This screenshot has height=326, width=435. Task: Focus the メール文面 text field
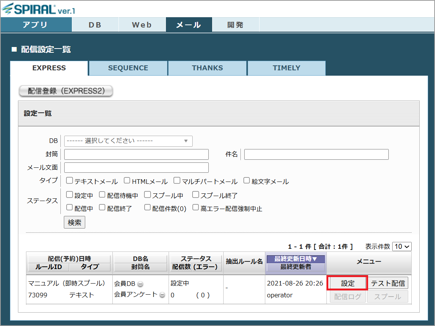(x=136, y=168)
